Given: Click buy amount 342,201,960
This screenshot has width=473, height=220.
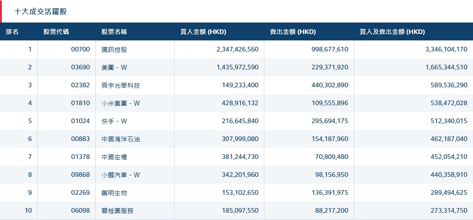Looking at the screenshot, I should click(x=240, y=175).
